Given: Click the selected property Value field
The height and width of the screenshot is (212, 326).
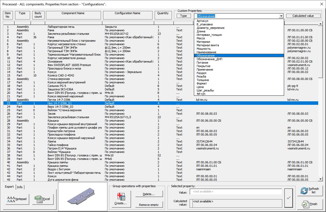Looking at the screenshot, I should pos(236,192).
